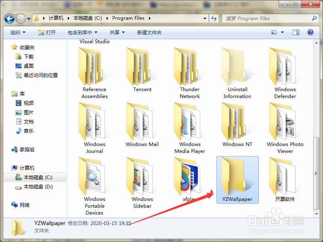Open the 组织 menu

pos(18,33)
